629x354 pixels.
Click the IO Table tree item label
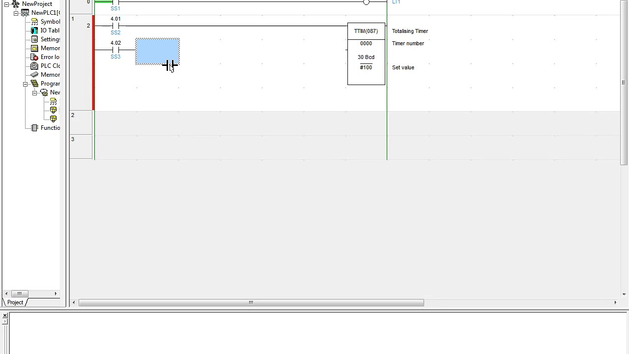coord(50,30)
